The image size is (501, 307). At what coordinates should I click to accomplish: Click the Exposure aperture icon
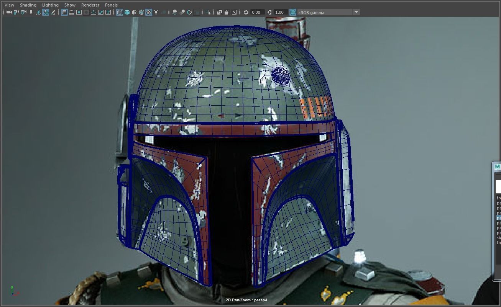pyautogui.click(x=246, y=12)
